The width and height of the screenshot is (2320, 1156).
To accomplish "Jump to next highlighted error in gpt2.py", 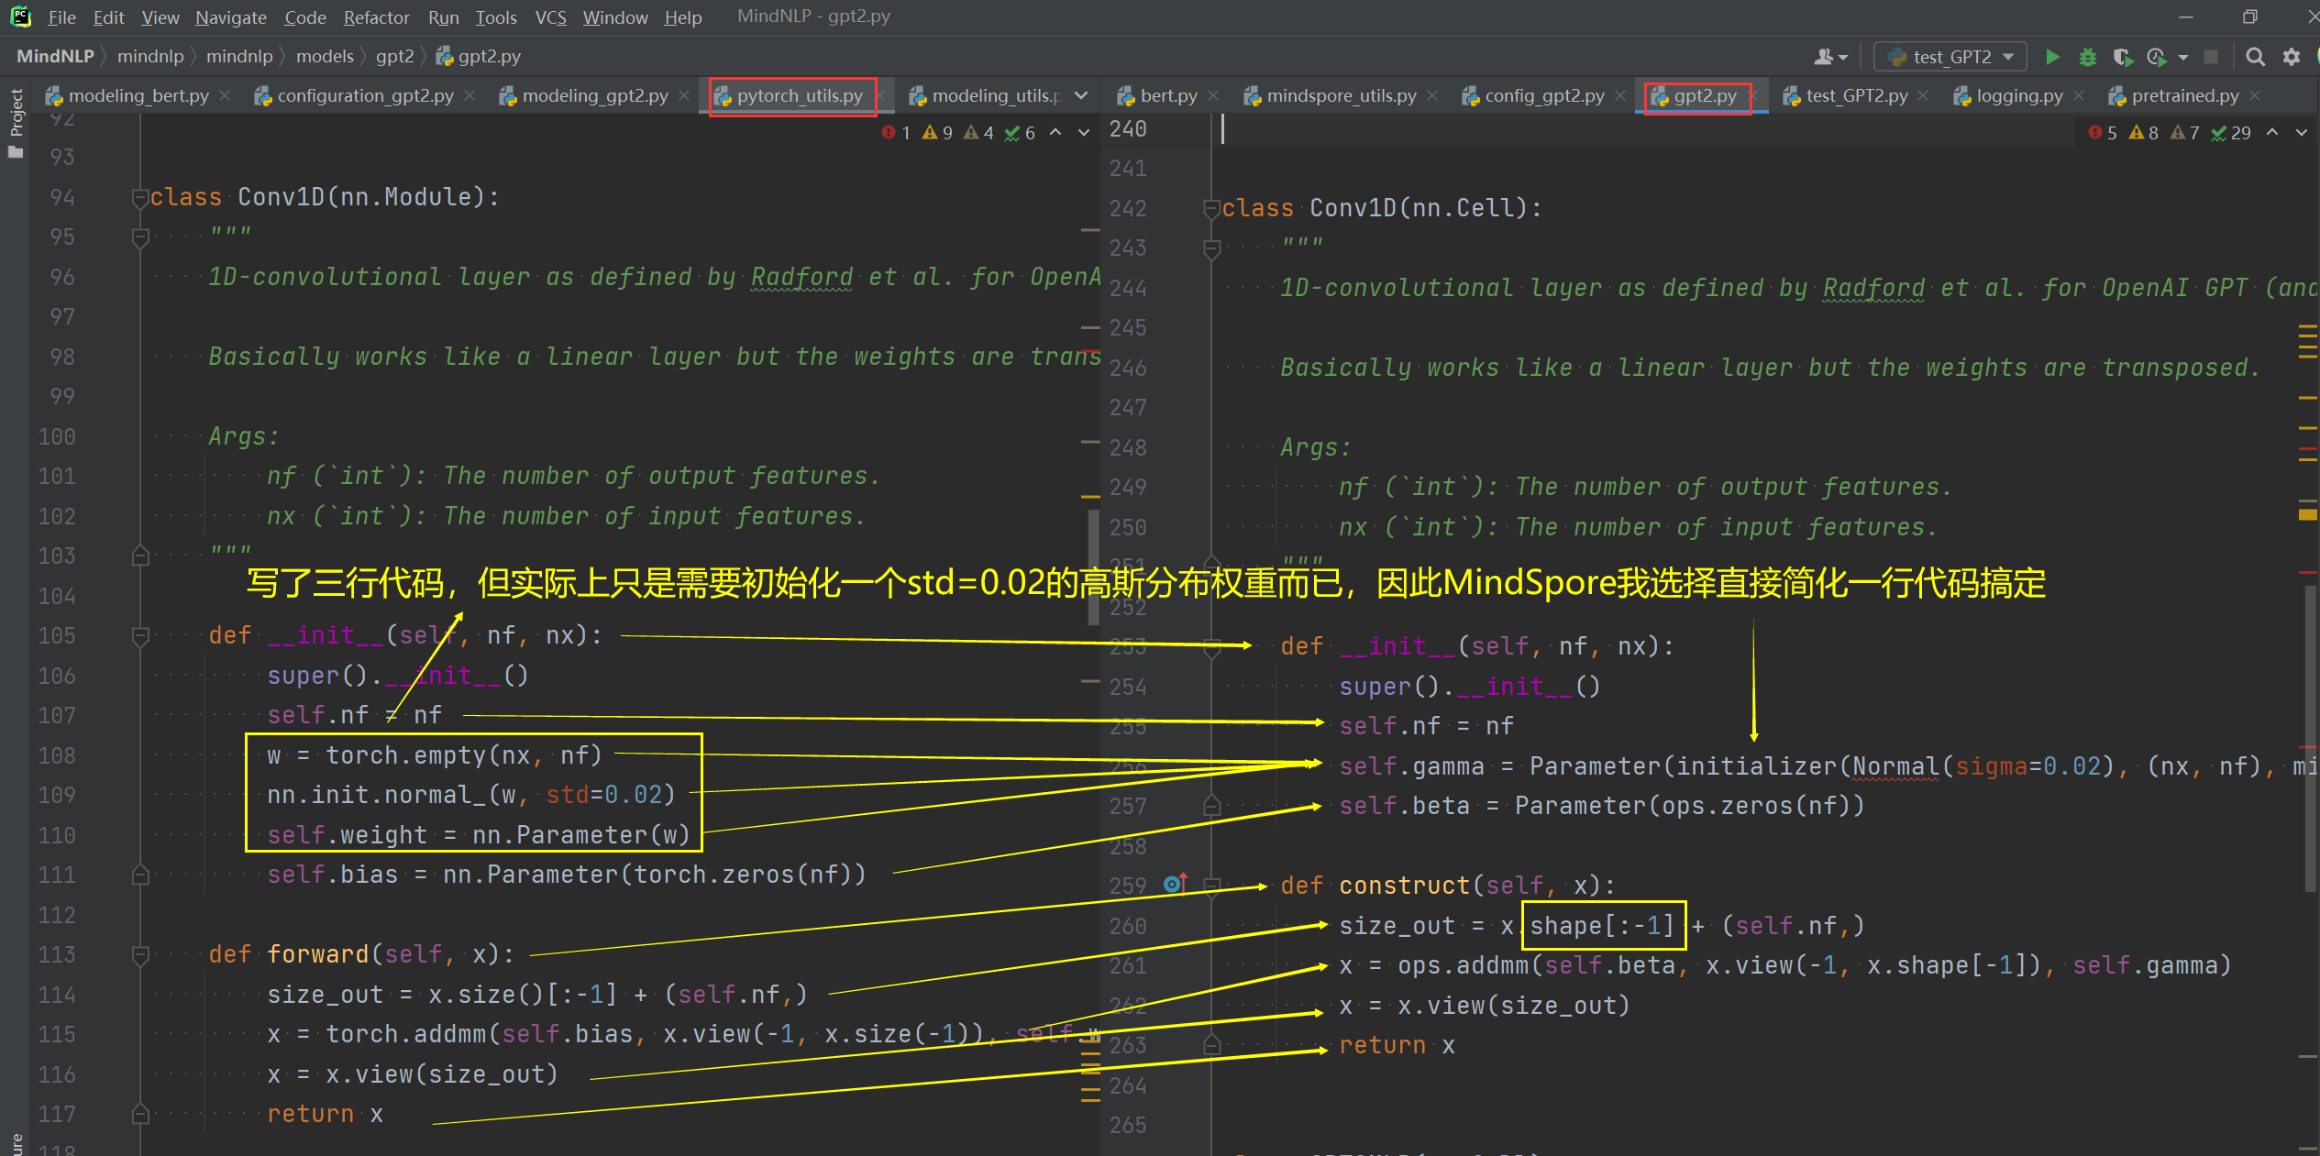I will tap(2301, 133).
